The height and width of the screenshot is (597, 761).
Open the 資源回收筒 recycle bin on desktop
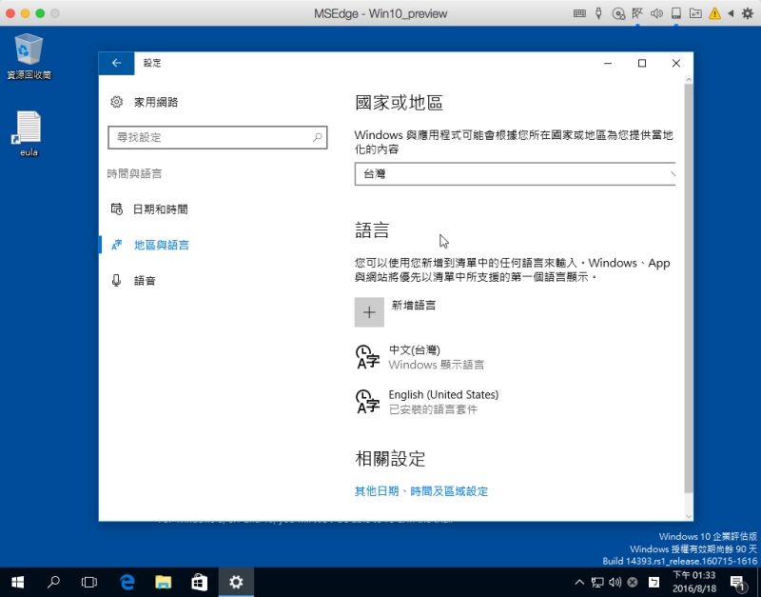29,56
